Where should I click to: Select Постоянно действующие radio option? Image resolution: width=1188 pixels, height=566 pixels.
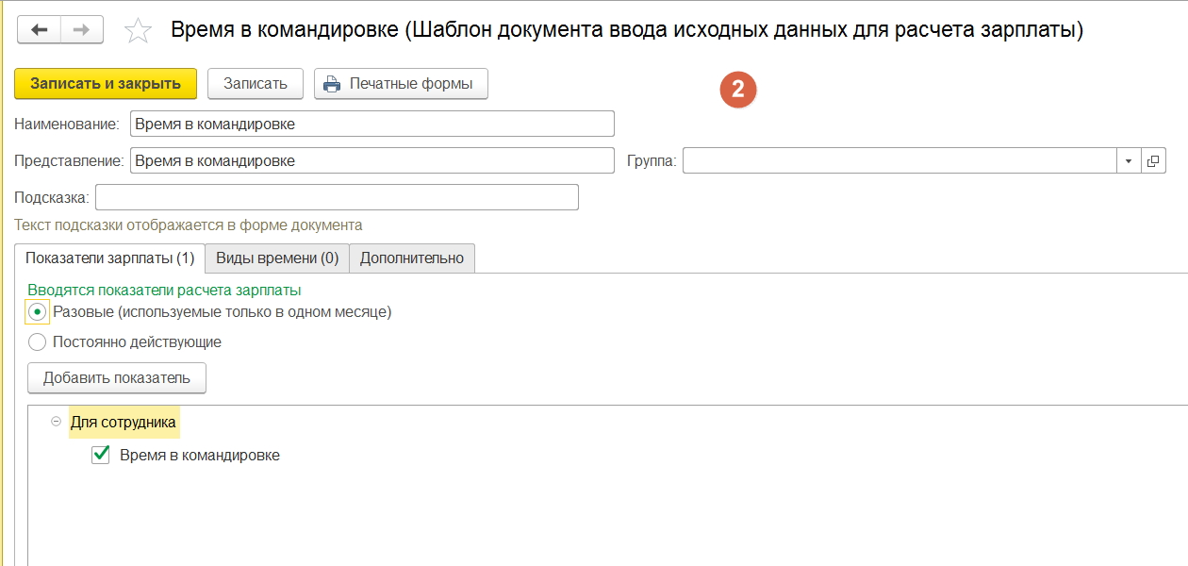(38, 342)
